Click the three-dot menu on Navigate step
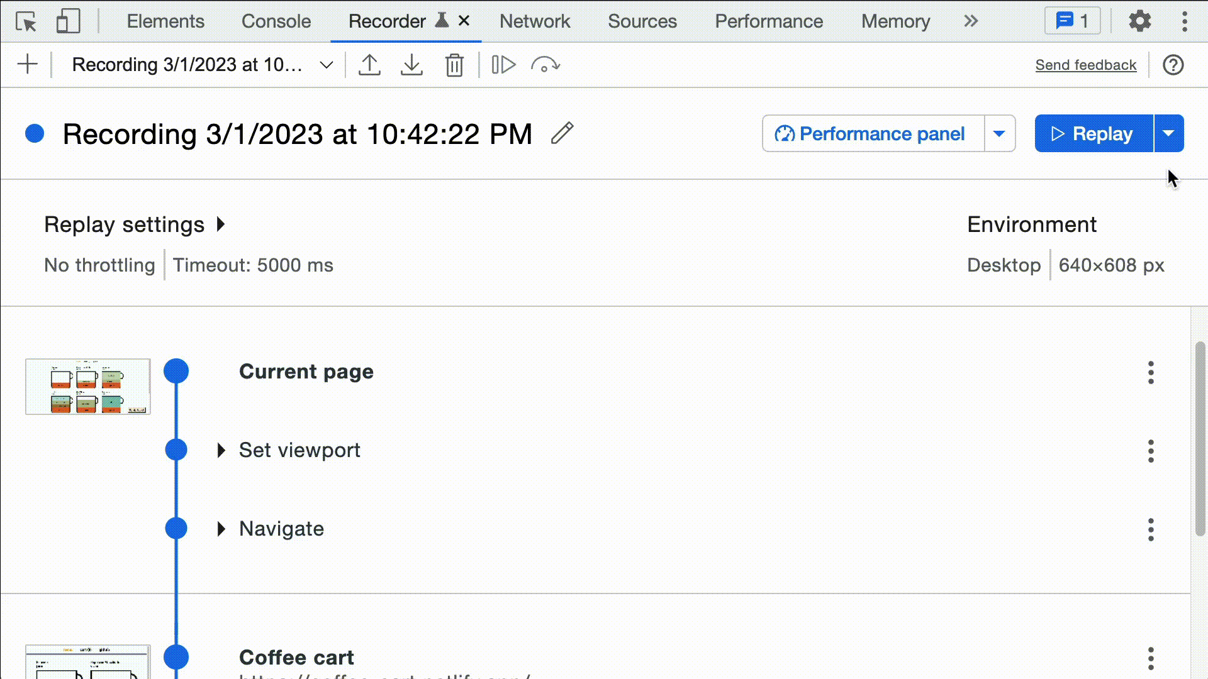Image resolution: width=1208 pixels, height=679 pixels. pyautogui.click(x=1151, y=528)
